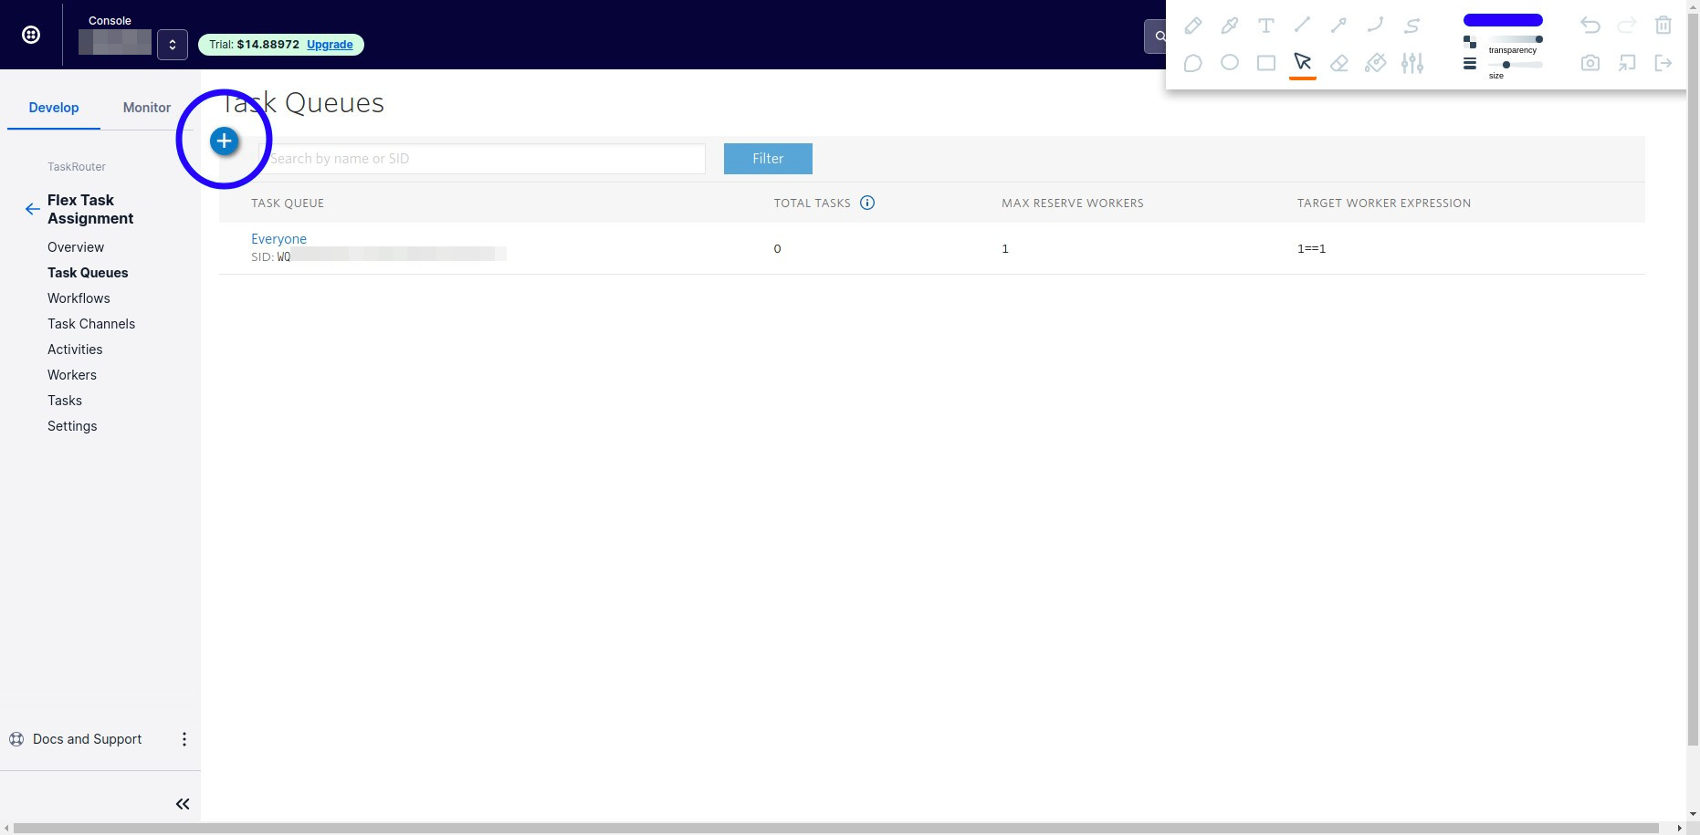Redo the annotation action

point(1627,26)
